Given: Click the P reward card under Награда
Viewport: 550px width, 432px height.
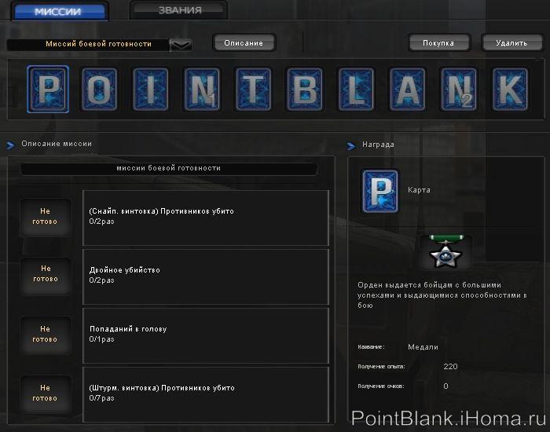Looking at the screenshot, I should click(x=379, y=191).
